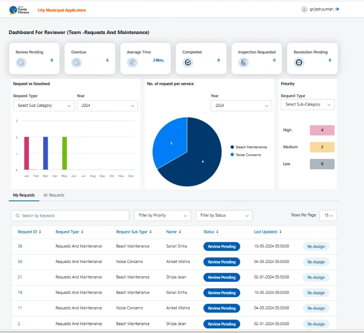
Task: Click the Overdue card clock icon
Action: click(76, 63)
